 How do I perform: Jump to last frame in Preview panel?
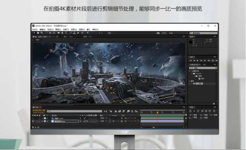[205, 60]
